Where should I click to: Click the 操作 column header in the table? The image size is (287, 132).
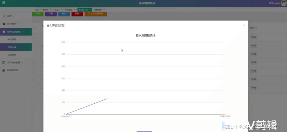[253, 28]
